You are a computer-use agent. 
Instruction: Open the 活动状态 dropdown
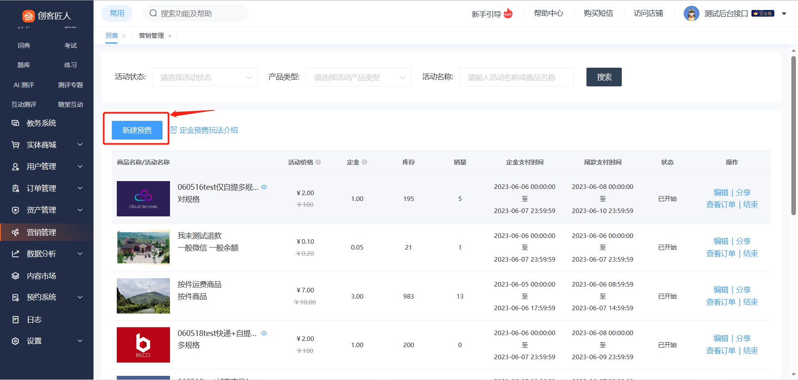click(x=205, y=77)
